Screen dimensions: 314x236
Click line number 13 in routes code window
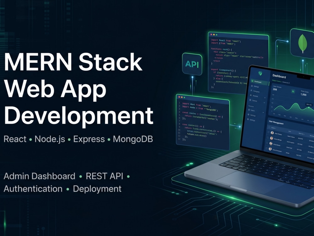(179, 139)
